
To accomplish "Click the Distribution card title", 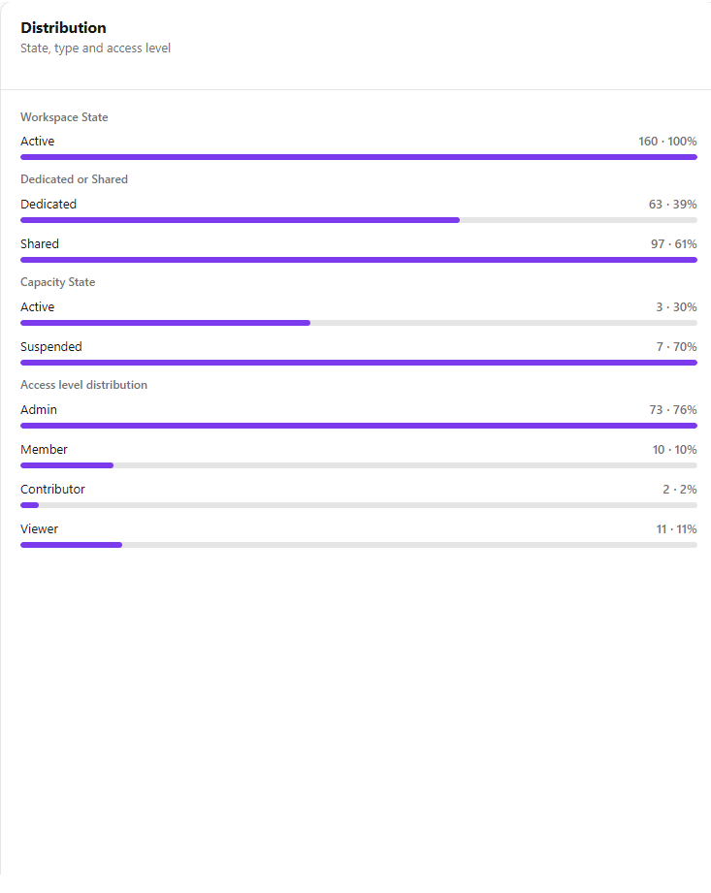I will 63,28.
